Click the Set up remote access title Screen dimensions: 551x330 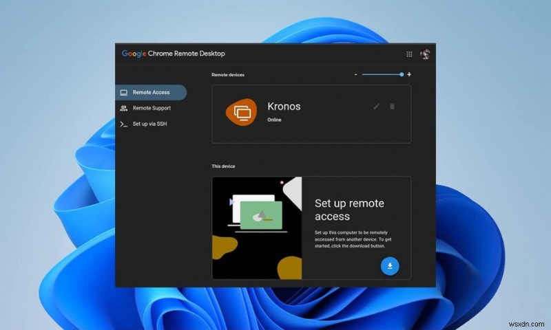349,210
